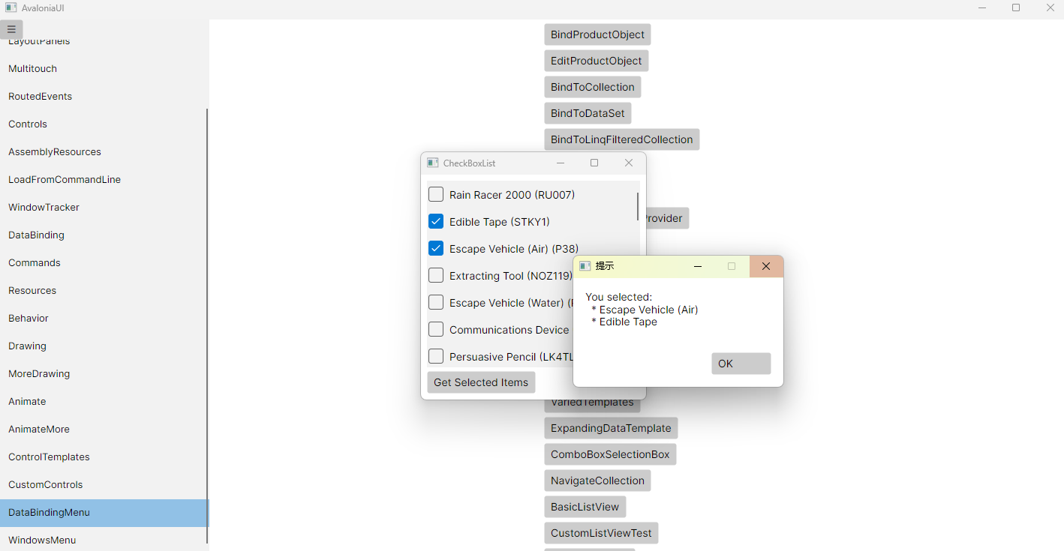Open the BindToCollection sample
Screen dimensions: 1064x551
tap(593, 87)
